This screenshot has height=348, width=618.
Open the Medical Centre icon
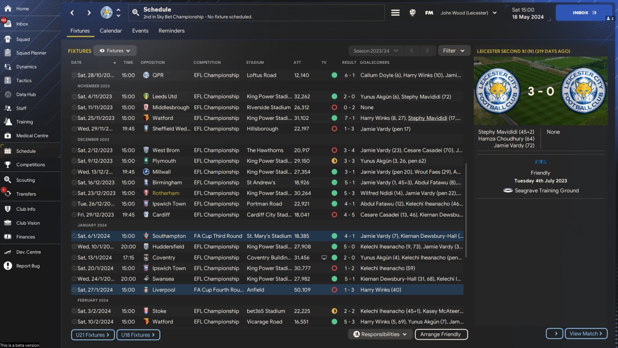(x=8, y=135)
